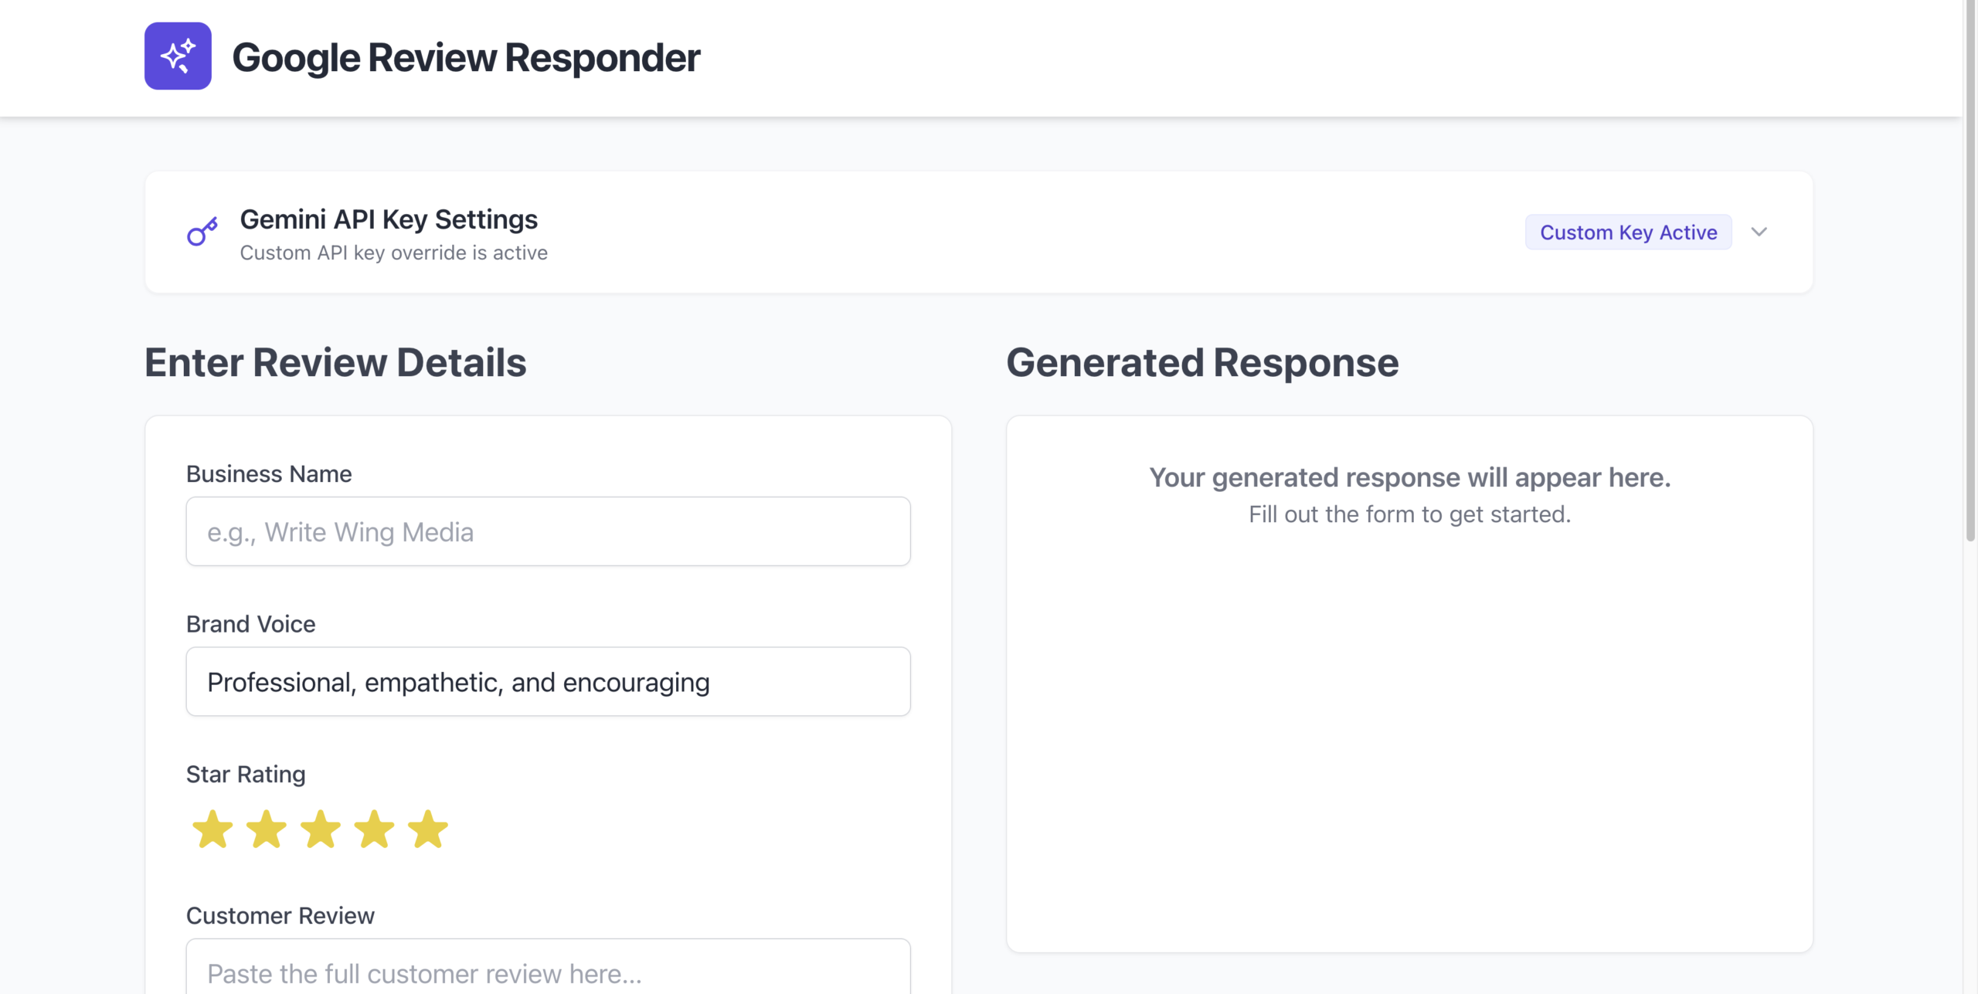Click the Enter Review Details heading
Screen dimensions: 1978x994
[x=335, y=362]
